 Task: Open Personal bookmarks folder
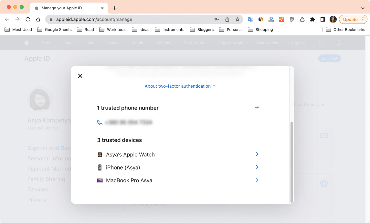coord(231,29)
